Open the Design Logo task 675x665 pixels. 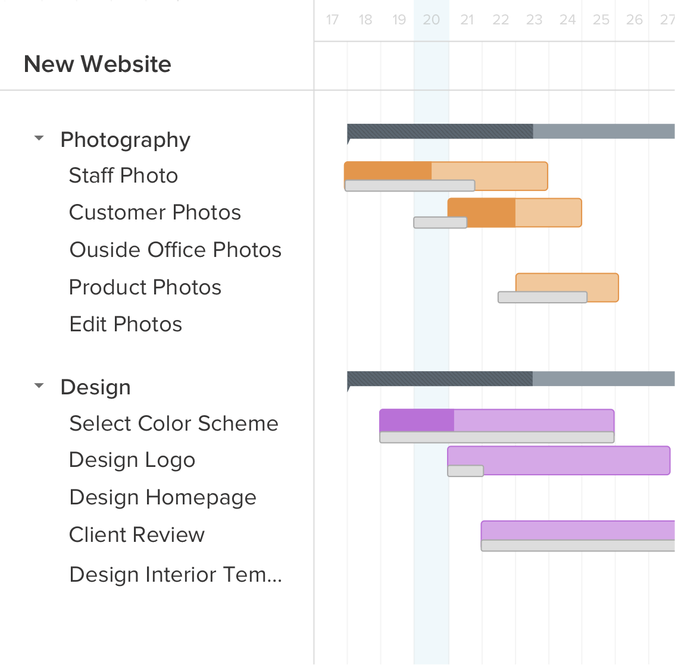coord(132,459)
